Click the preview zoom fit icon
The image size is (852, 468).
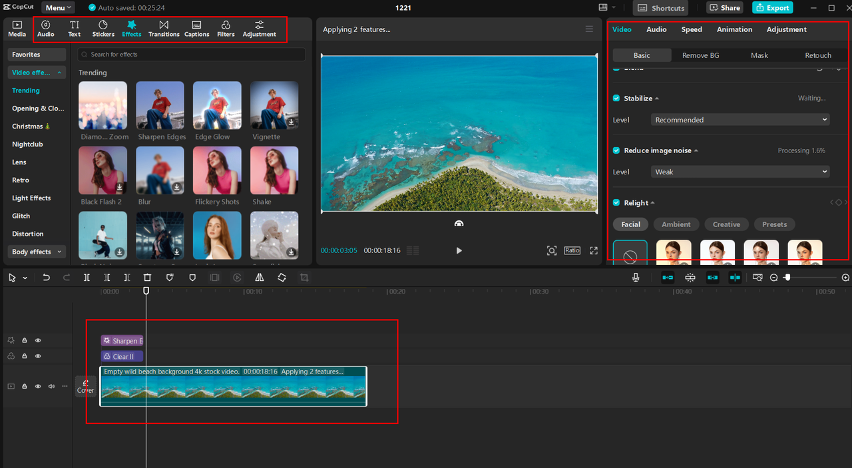552,250
